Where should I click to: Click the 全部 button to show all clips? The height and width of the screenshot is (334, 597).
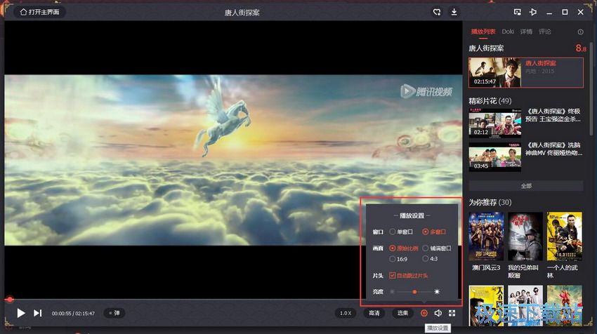tap(526, 186)
